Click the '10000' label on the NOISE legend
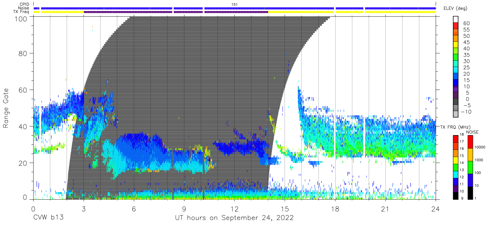This screenshot has width=490, height=226. tap(480, 147)
